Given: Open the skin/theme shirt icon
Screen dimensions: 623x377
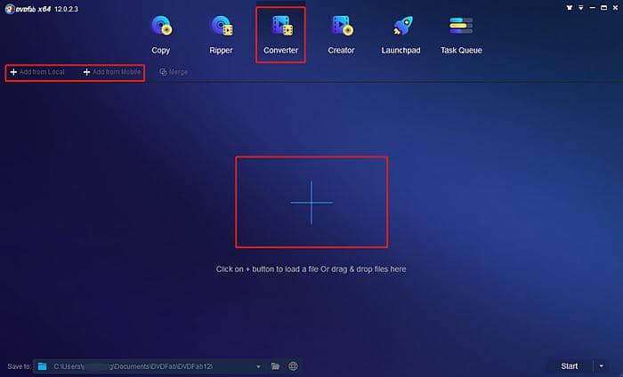Looking at the screenshot, I should pyautogui.click(x=570, y=7).
